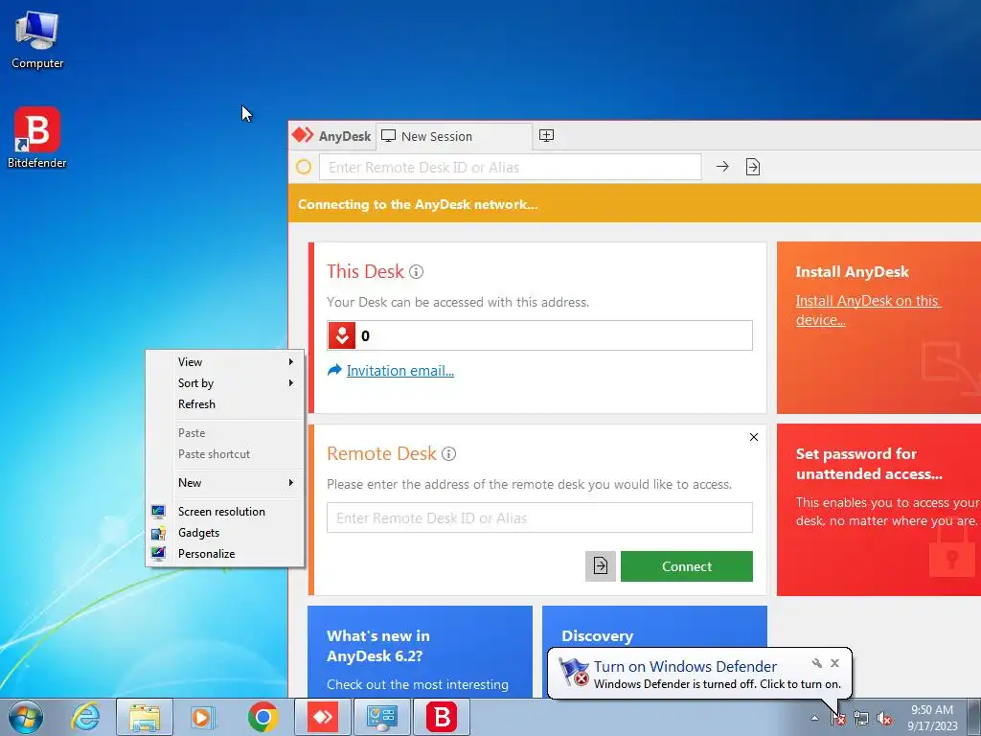
Task: Click the AnyDesk logo in the title bar
Action: [303, 135]
